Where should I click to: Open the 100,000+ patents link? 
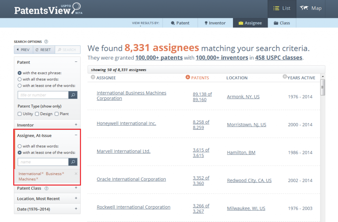[x=159, y=58]
